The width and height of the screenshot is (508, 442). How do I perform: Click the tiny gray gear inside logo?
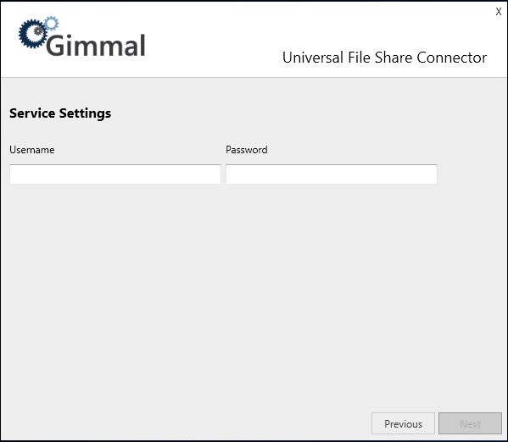(x=38, y=30)
